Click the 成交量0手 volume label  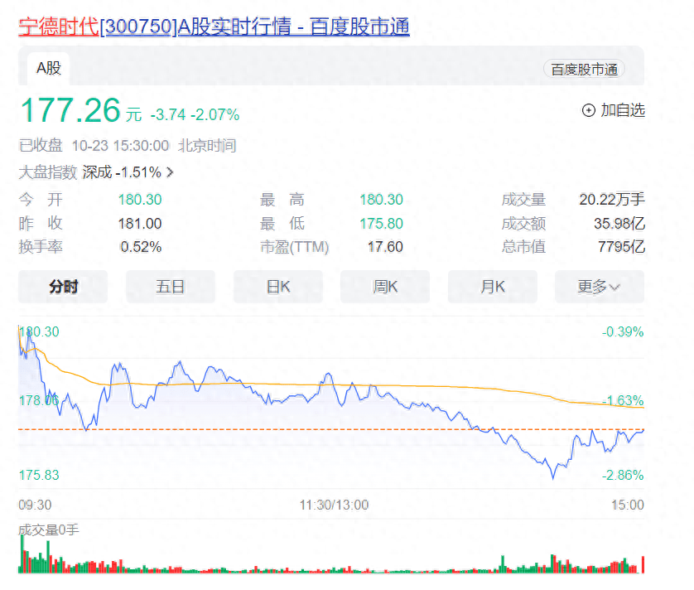48,530
